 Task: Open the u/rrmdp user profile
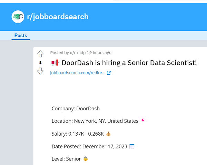(x=75, y=53)
